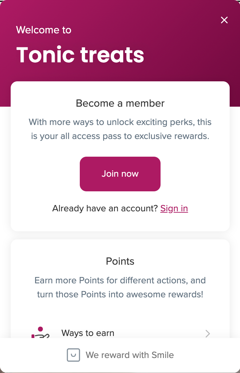Expand the Ways to earn chevron

(208, 333)
